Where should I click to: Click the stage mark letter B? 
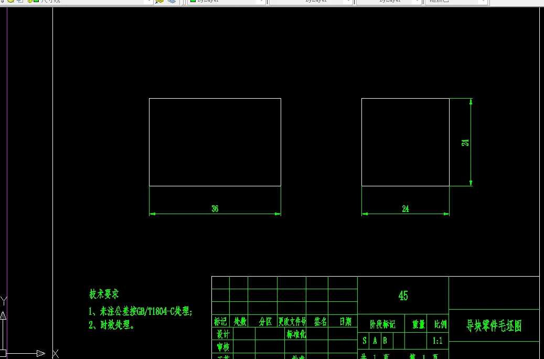[385, 341]
